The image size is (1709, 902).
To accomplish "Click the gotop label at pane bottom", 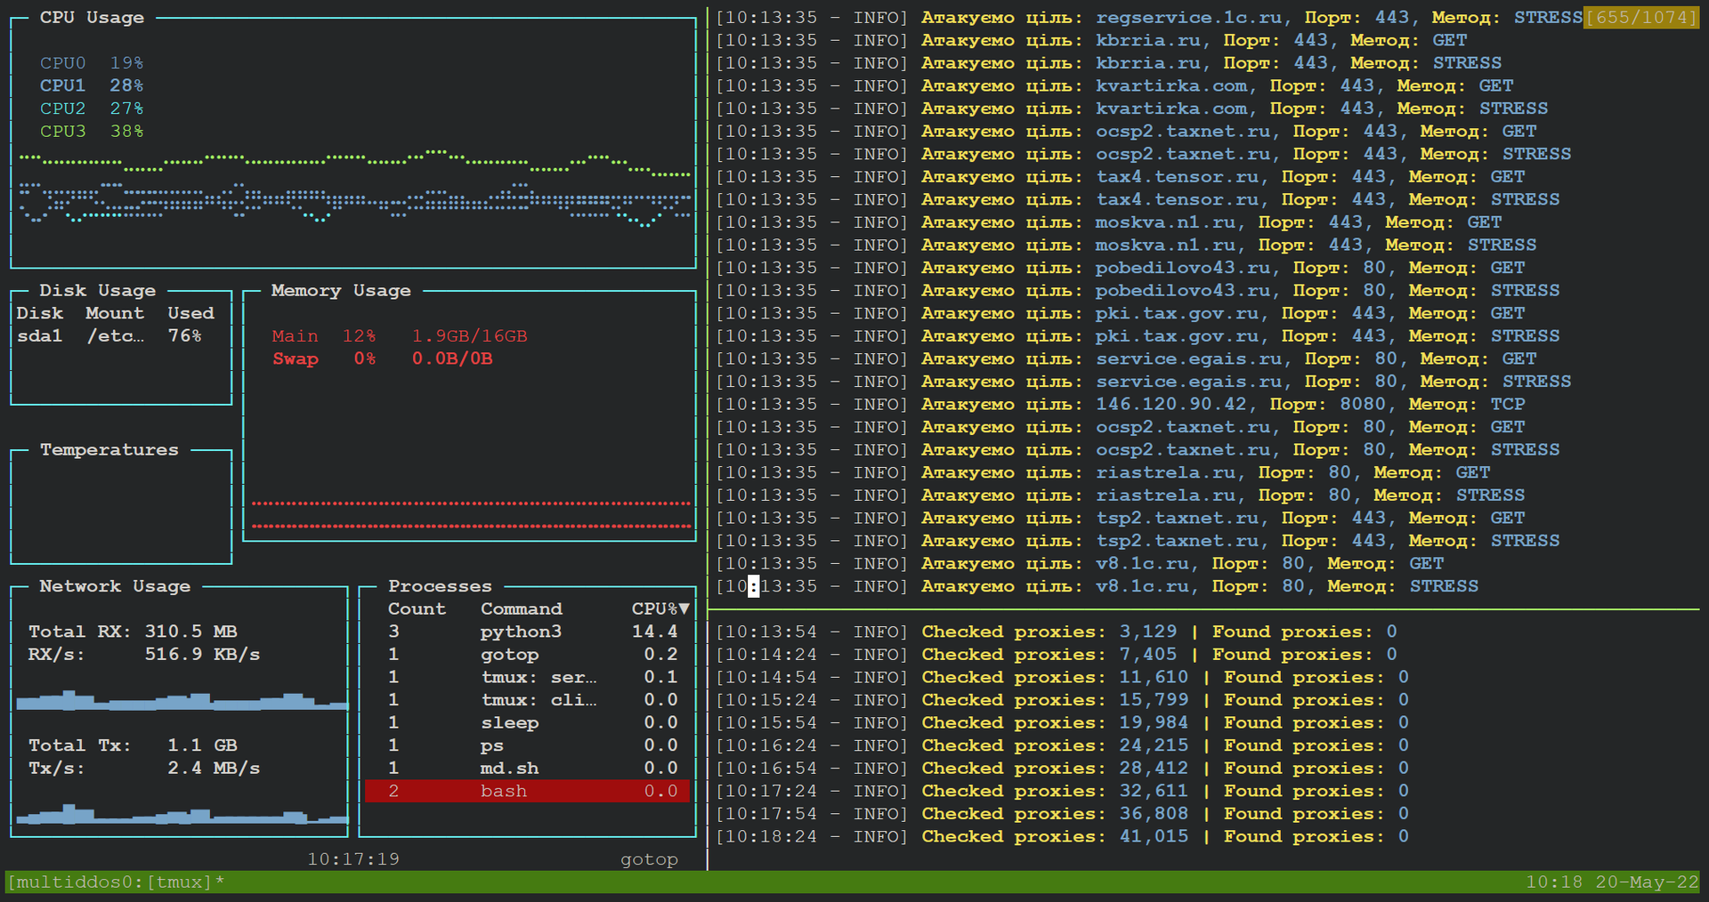I will pos(649,859).
